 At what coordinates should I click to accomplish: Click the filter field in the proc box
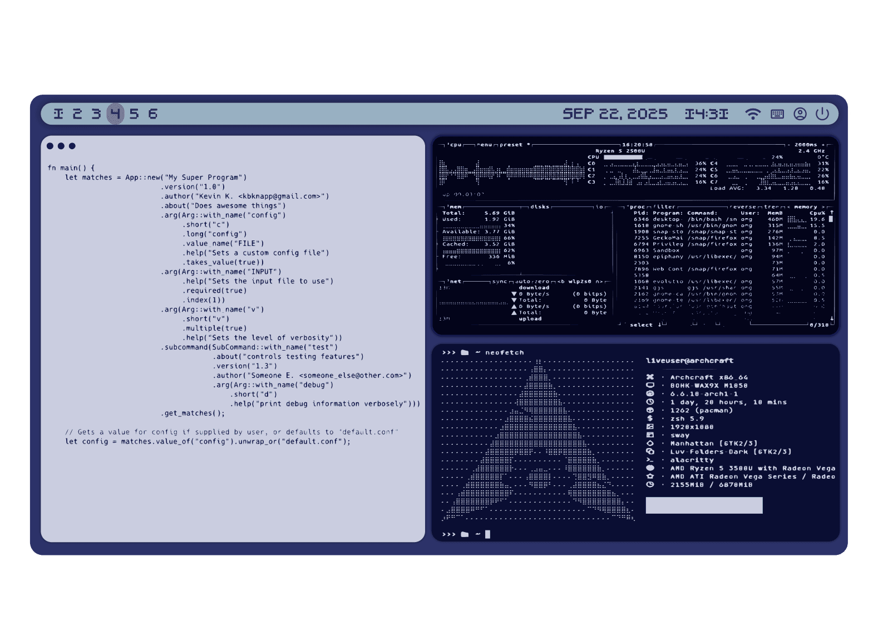coord(664,207)
